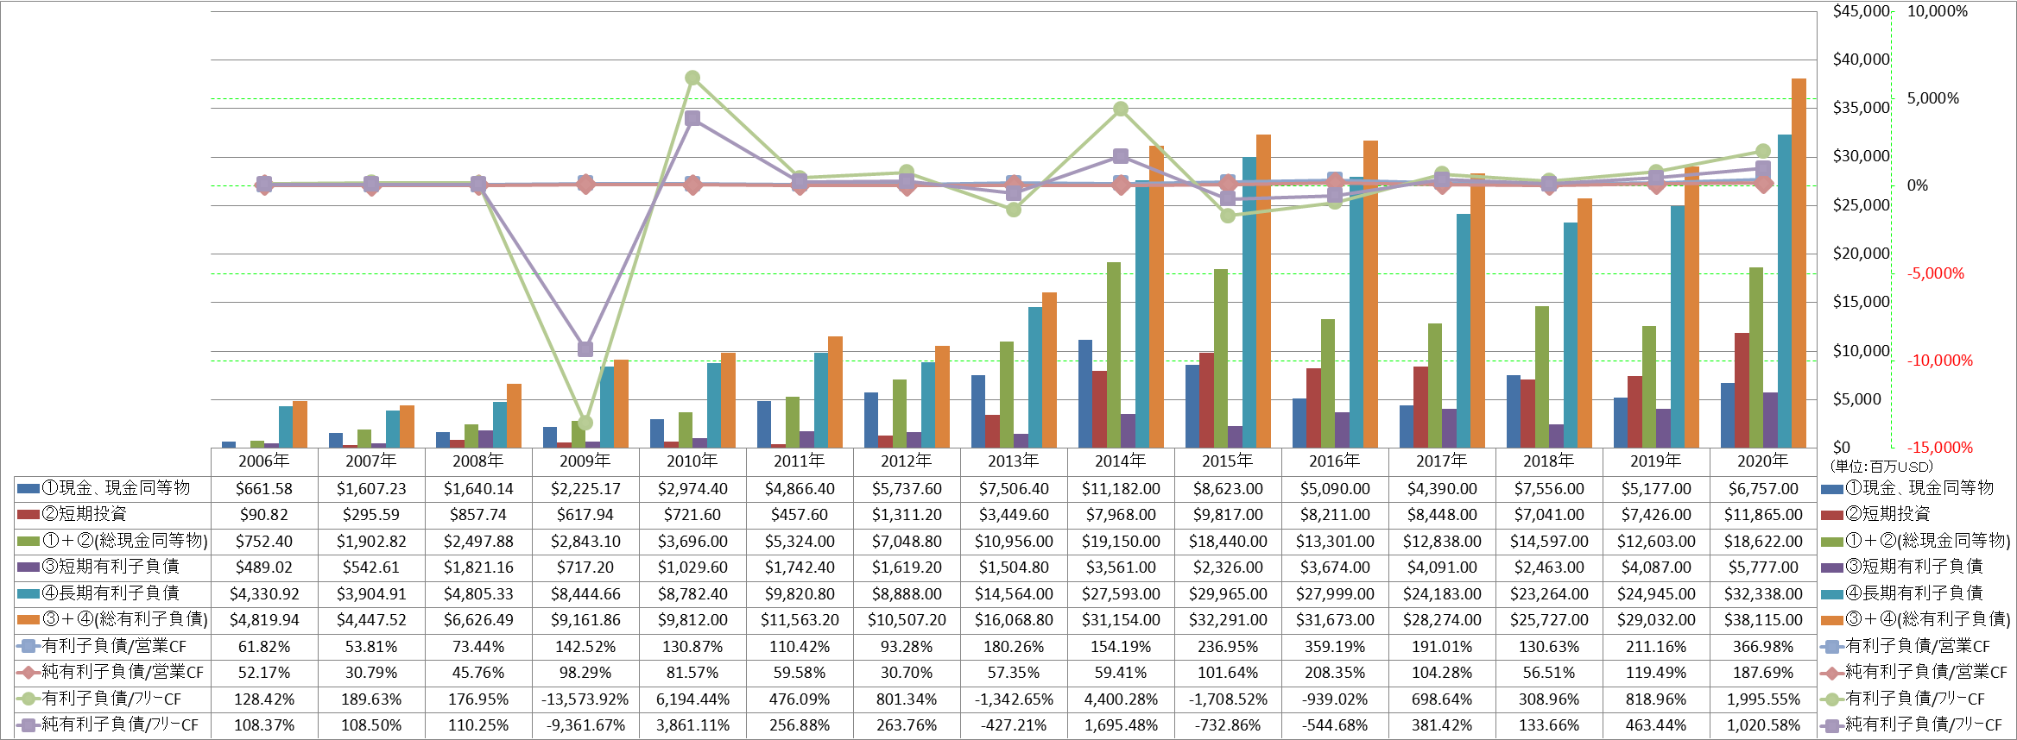The image size is (2017, 740).
Task: Click the right legend label 純有利子負債/ﾌﾘｰCF
Action: [x=1924, y=724]
